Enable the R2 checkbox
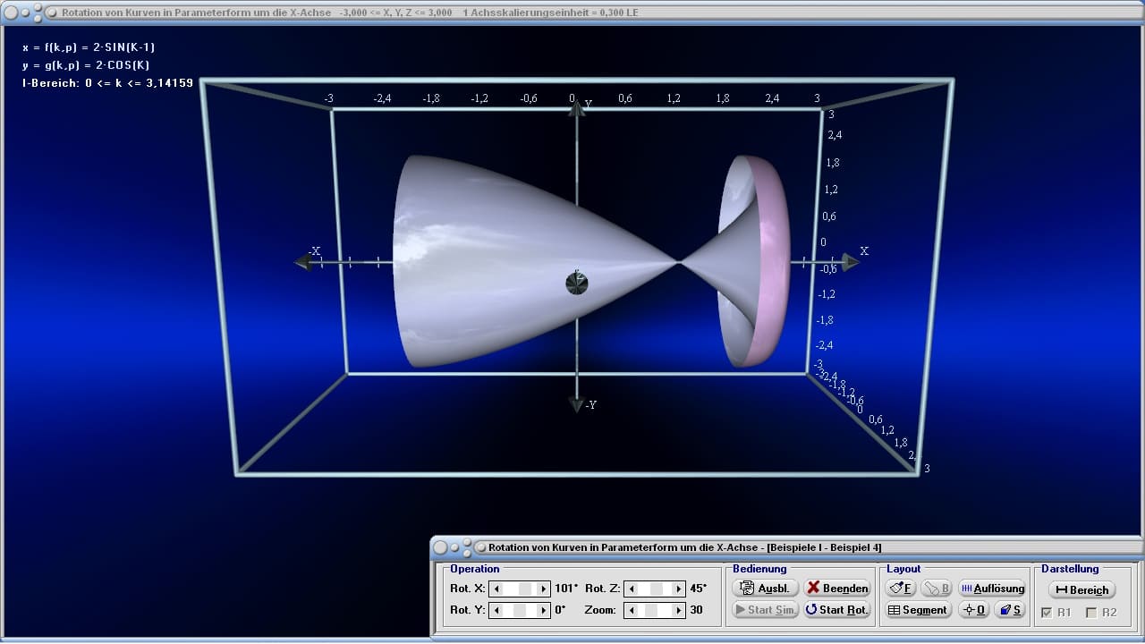The width and height of the screenshot is (1145, 644). point(1090,613)
